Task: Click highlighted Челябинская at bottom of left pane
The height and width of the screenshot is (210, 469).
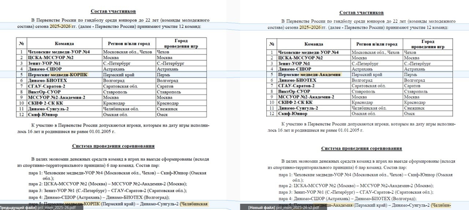Action: pos(197,204)
